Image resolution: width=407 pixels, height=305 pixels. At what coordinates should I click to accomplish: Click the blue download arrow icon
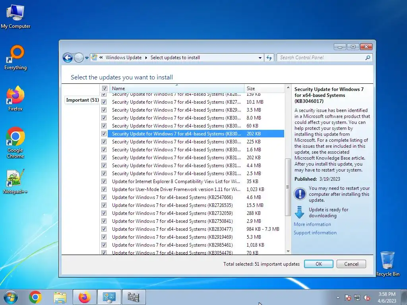[300, 212]
